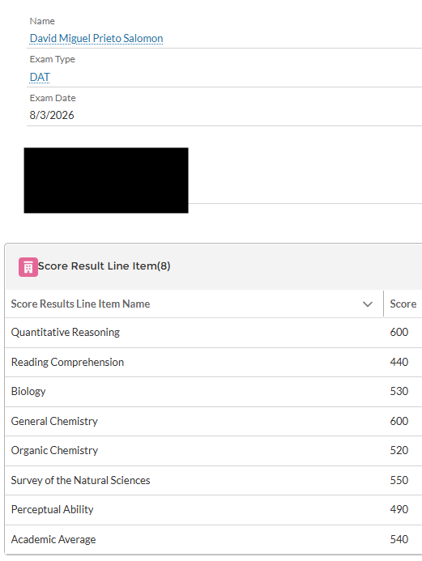Click Survey of the Natural Sciences row
This screenshot has width=422, height=561.
click(x=213, y=481)
